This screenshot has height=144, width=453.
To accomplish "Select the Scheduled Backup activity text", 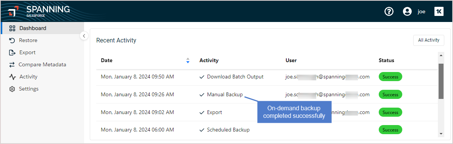I will pyautogui.click(x=228, y=130).
